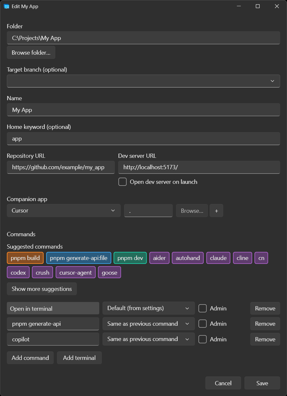Add the autohand suggested command
Image resolution: width=287 pixels, height=396 pixels.
pyautogui.click(x=188, y=258)
